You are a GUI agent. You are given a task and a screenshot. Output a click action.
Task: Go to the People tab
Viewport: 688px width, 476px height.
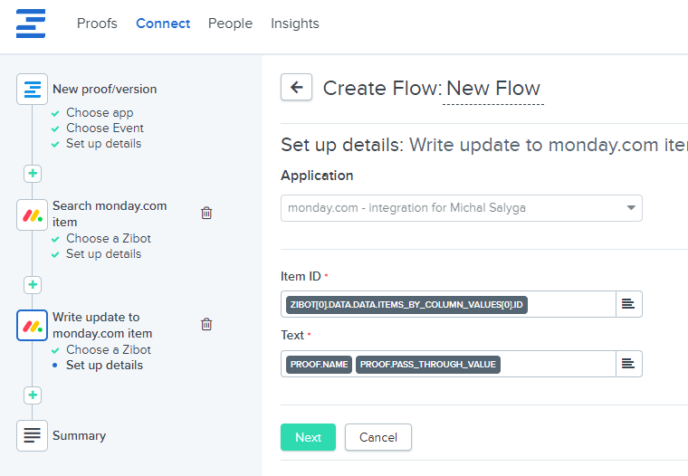tap(230, 24)
